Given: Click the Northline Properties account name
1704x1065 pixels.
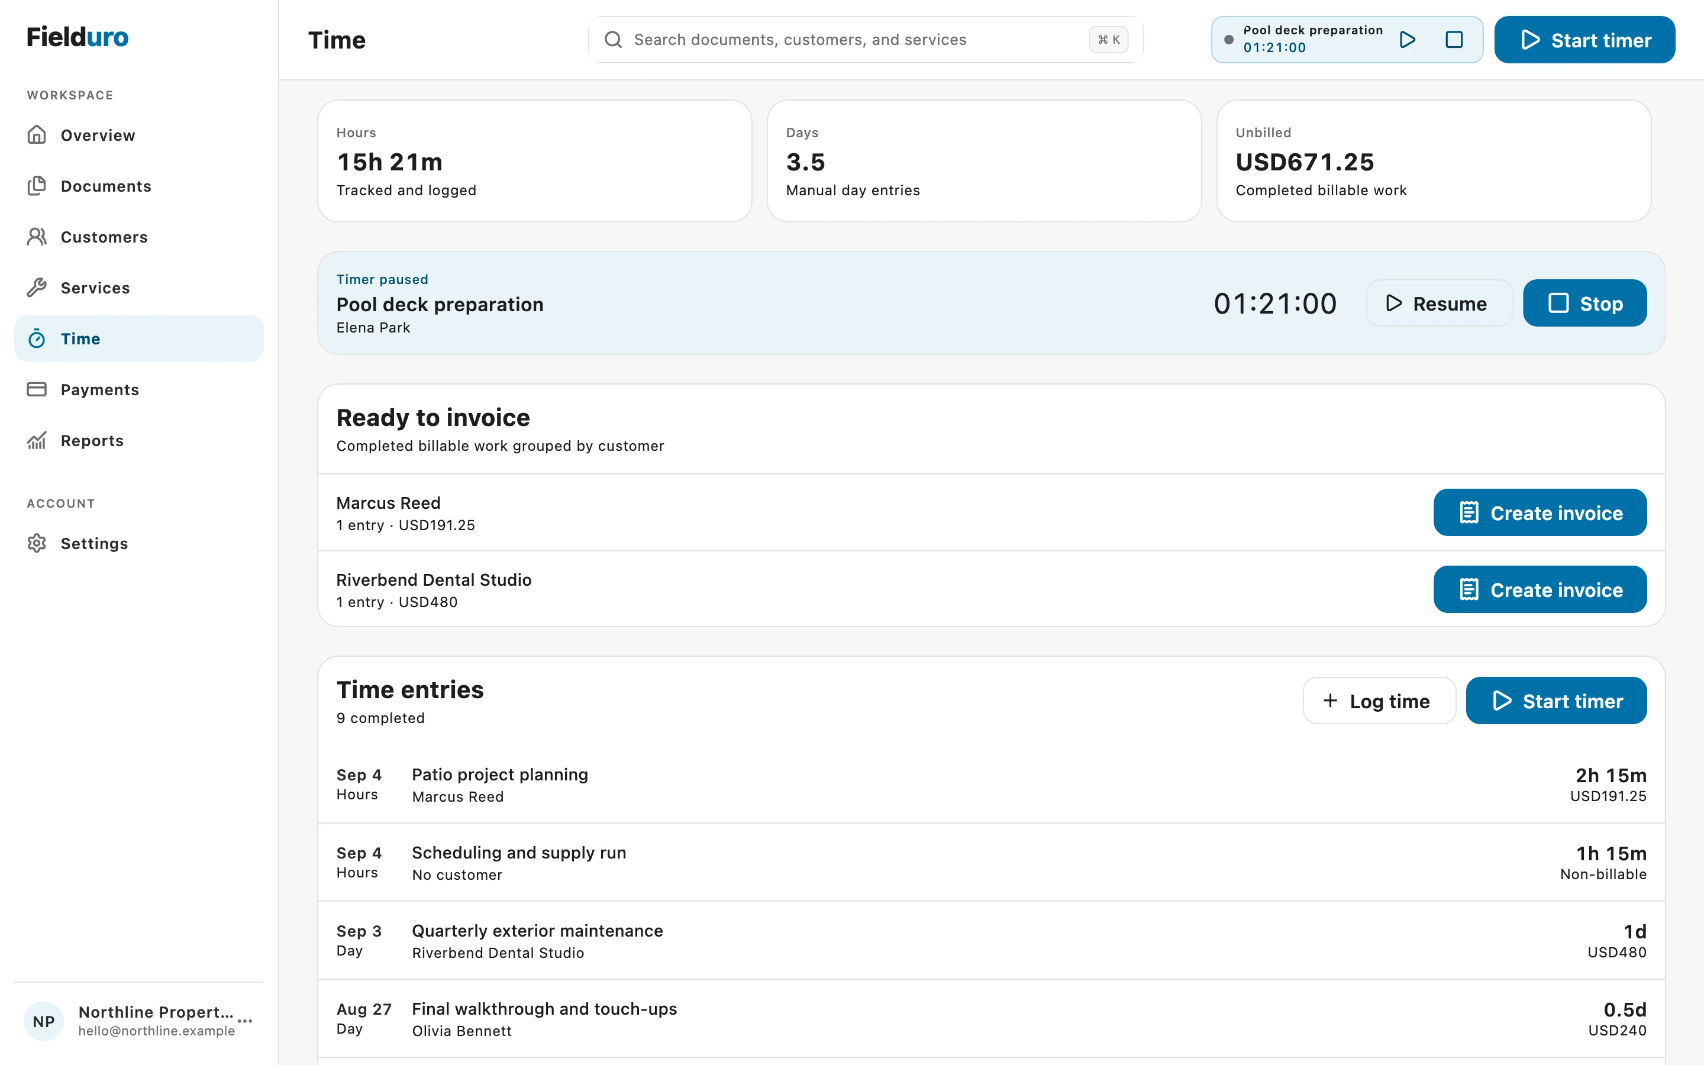Looking at the screenshot, I should (156, 1012).
